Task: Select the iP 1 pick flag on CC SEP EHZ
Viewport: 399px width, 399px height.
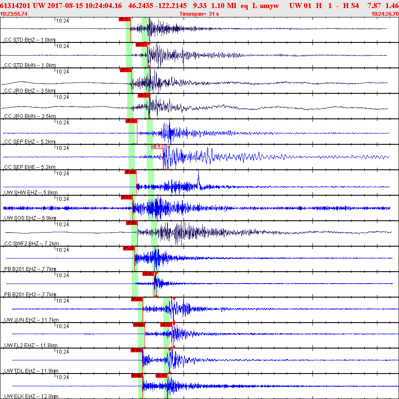Action: (x=131, y=121)
